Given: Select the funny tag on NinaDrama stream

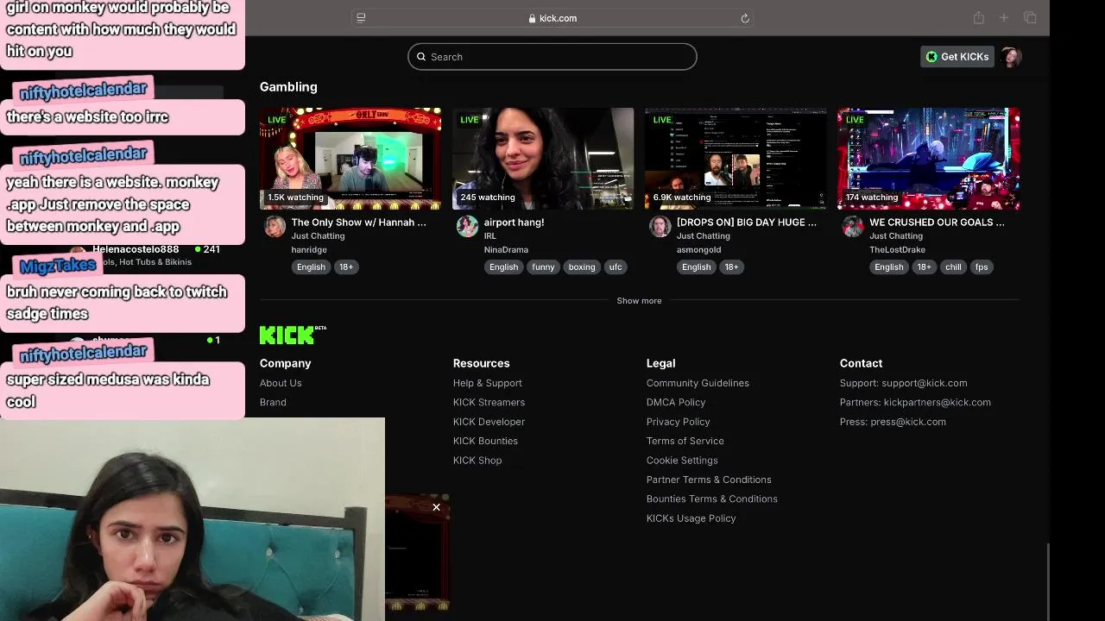Looking at the screenshot, I should pos(543,267).
